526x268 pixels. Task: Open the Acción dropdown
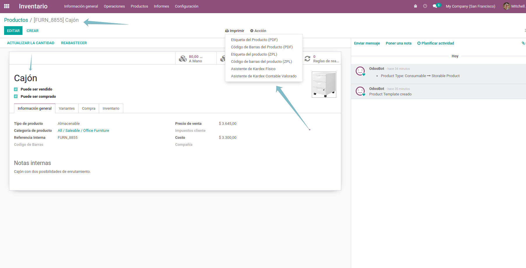(258, 31)
